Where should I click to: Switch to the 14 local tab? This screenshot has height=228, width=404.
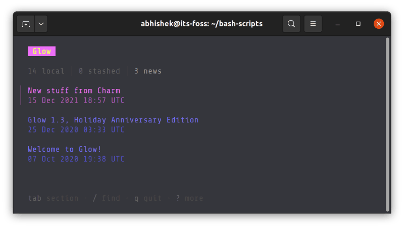(46, 71)
